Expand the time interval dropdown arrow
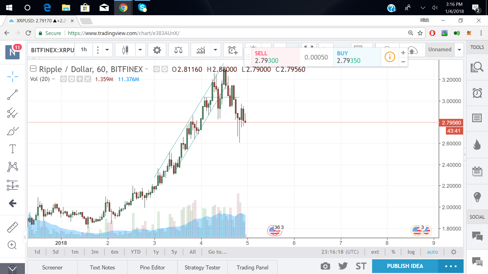 (107, 50)
